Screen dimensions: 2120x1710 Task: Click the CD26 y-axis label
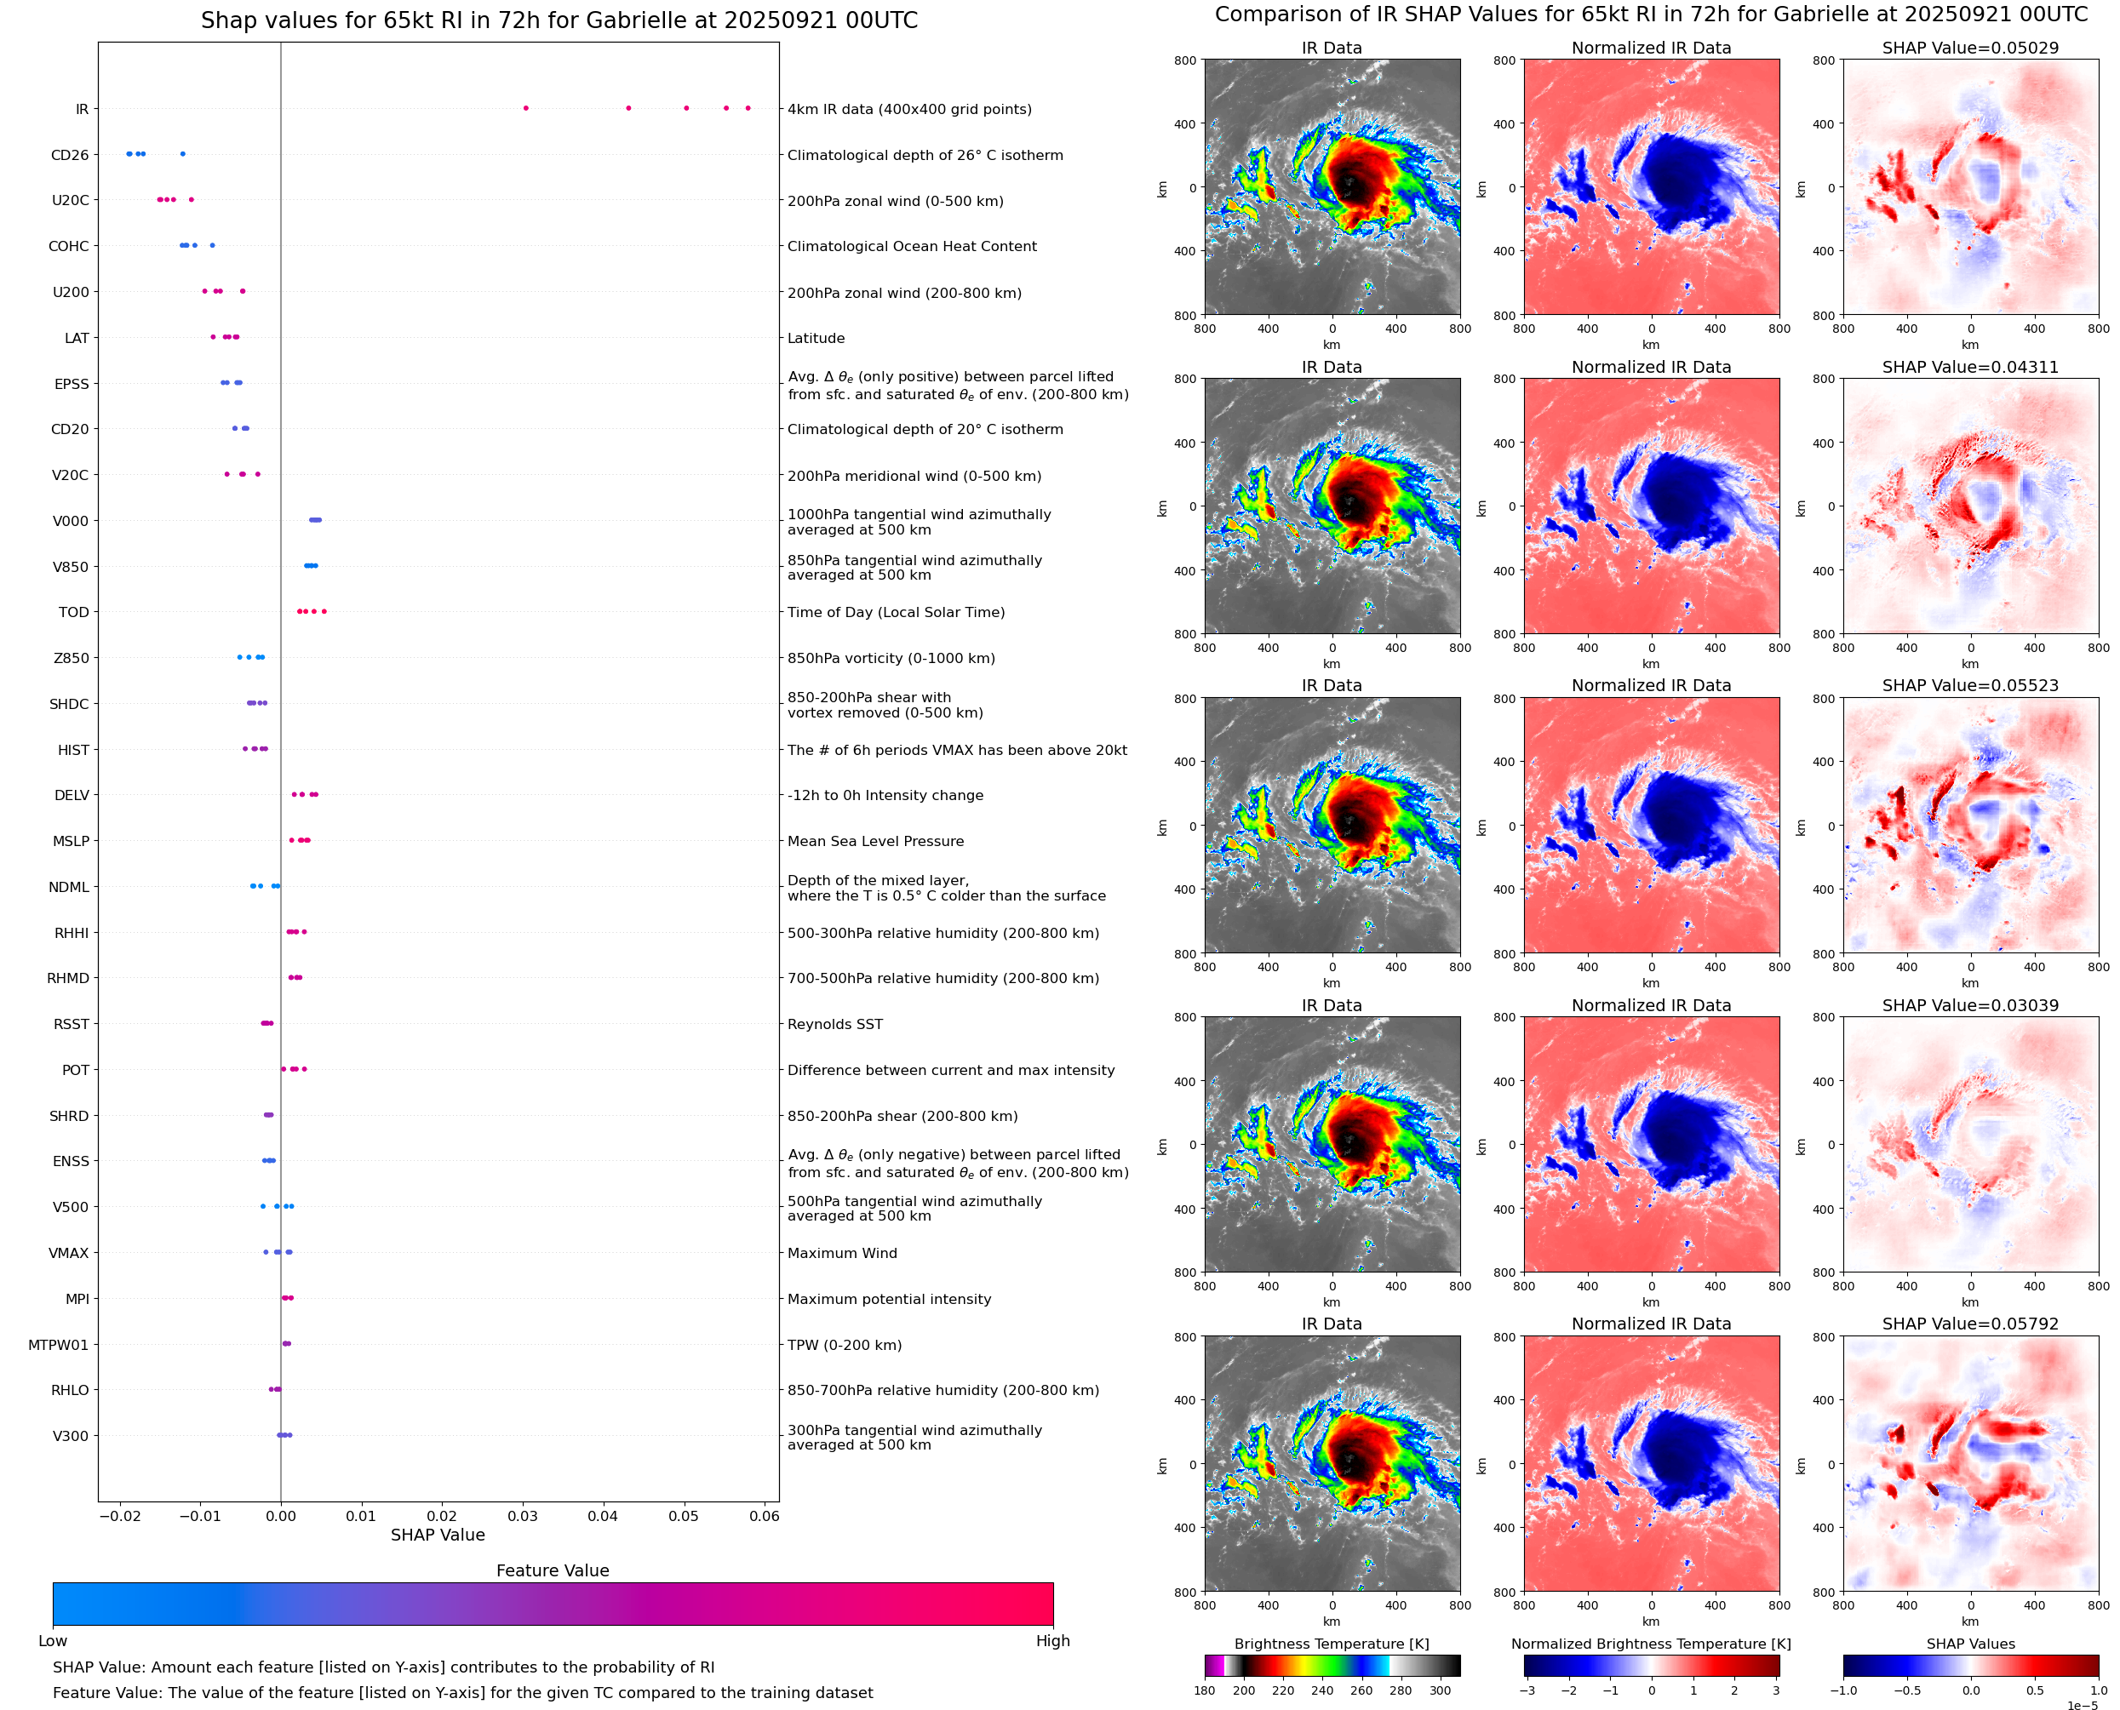tap(69, 155)
